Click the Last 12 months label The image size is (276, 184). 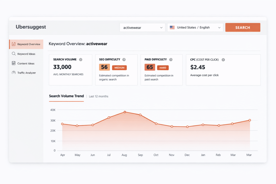tap(98, 96)
